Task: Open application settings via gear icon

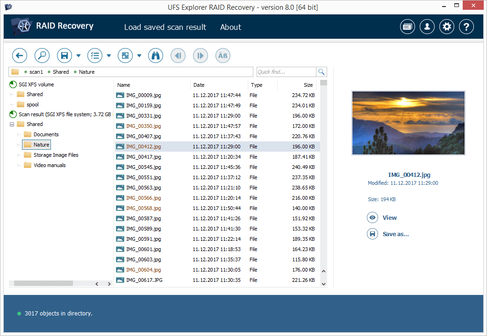Action: pyautogui.click(x=446, y=27)
